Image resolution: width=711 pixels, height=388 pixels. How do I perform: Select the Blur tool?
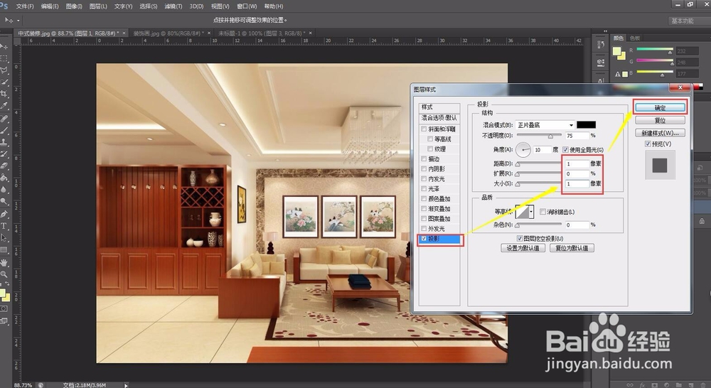(4, 189)
